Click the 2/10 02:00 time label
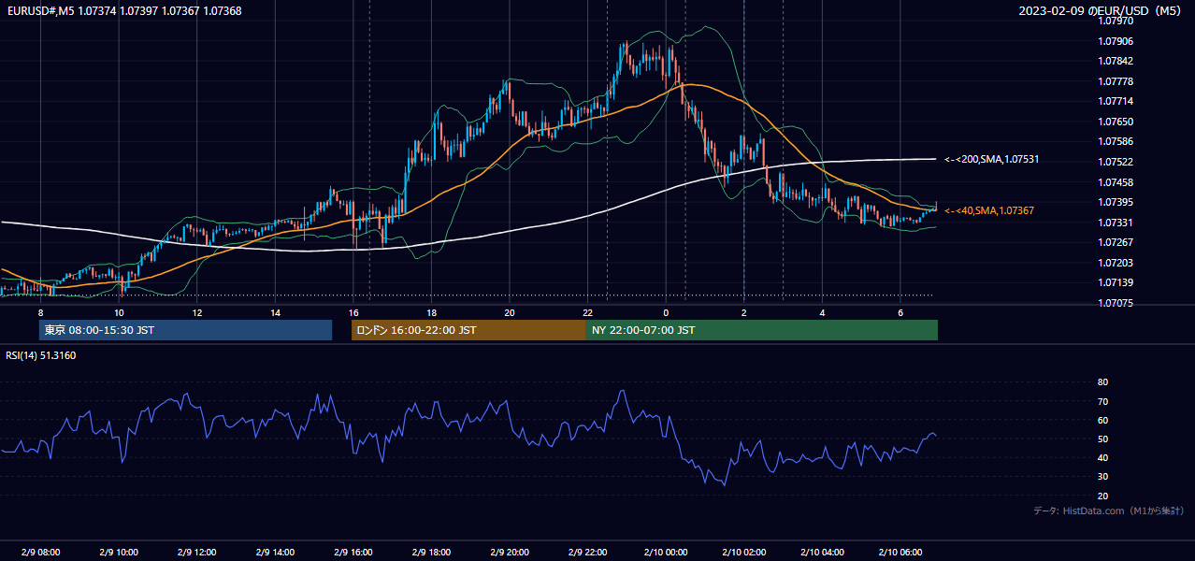This screenshot has height=561, width=1195. point(743,552)
